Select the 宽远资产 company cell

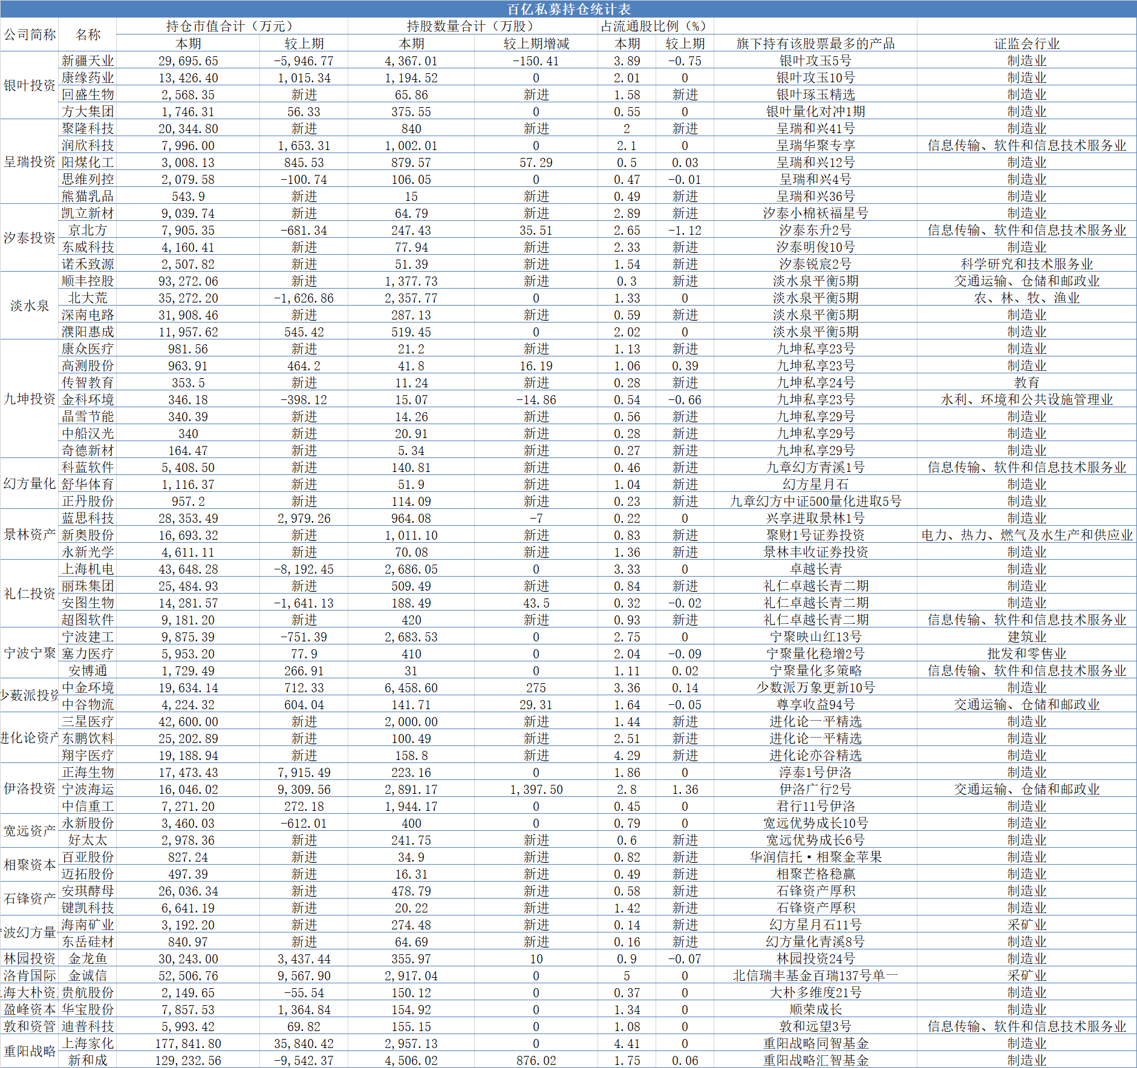(30, 831)
